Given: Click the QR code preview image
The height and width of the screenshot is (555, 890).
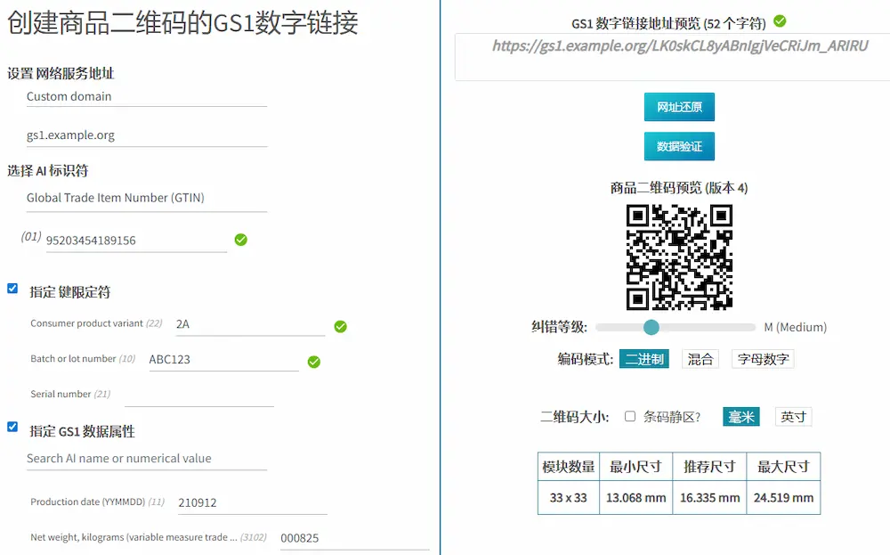Looking at the screenshot, I should (679, 257).
